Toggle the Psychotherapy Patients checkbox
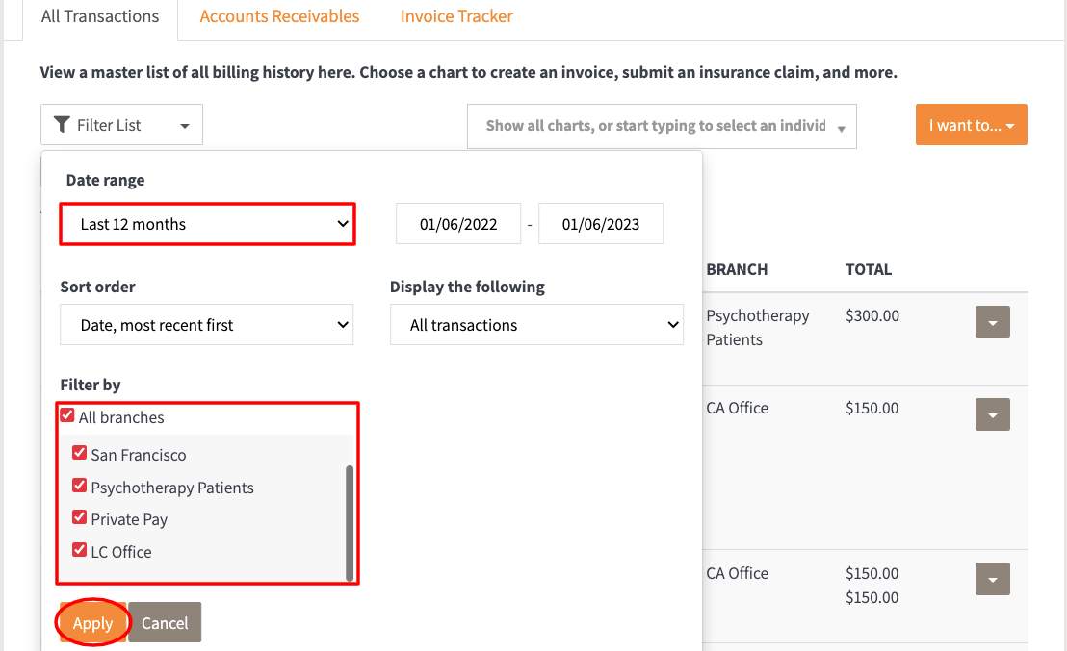Viewport: 1067px width, 651px height. point(80,486)
